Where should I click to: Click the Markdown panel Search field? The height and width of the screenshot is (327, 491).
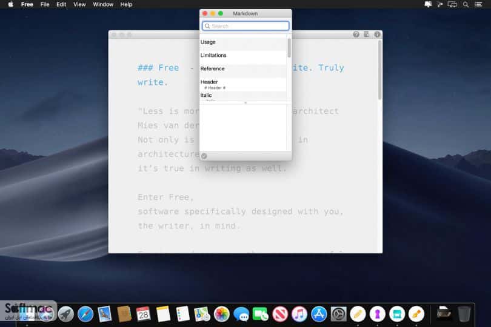tap(246, 26)
